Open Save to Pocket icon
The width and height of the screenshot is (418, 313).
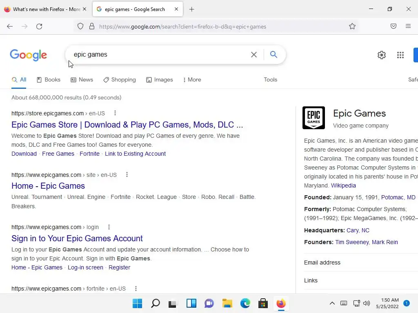tap(393, 26)
